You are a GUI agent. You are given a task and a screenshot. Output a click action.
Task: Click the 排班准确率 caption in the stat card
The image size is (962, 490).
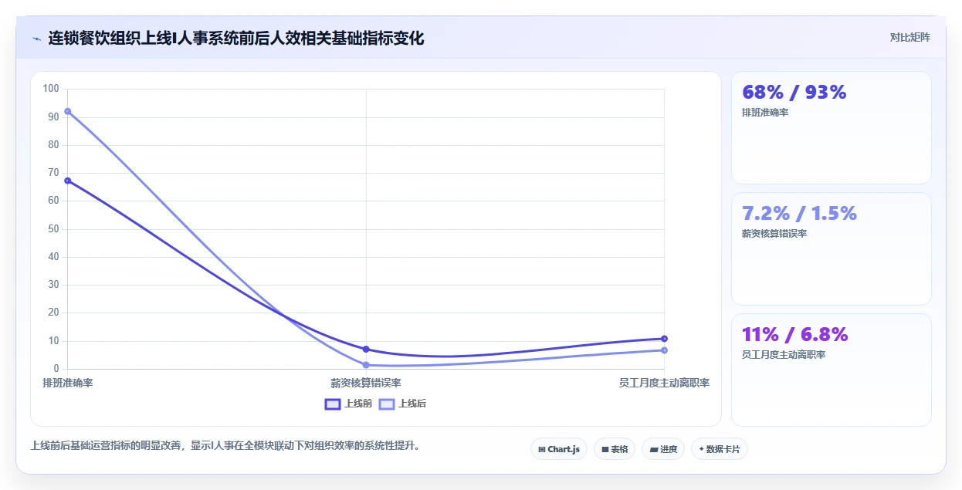point(765,113)
